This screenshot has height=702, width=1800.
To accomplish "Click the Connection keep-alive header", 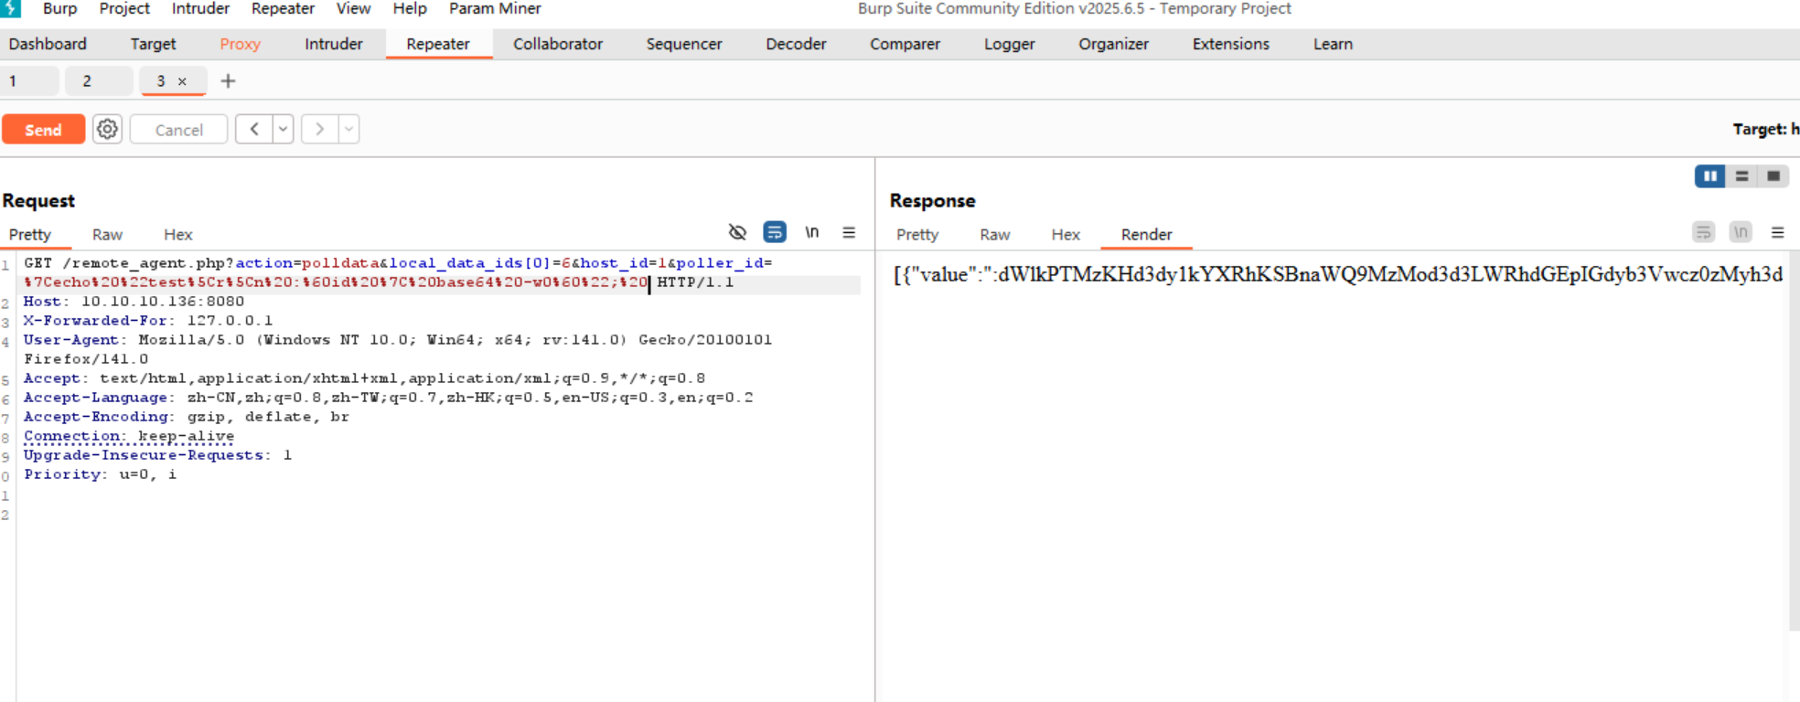I will [x=129, y=436].
